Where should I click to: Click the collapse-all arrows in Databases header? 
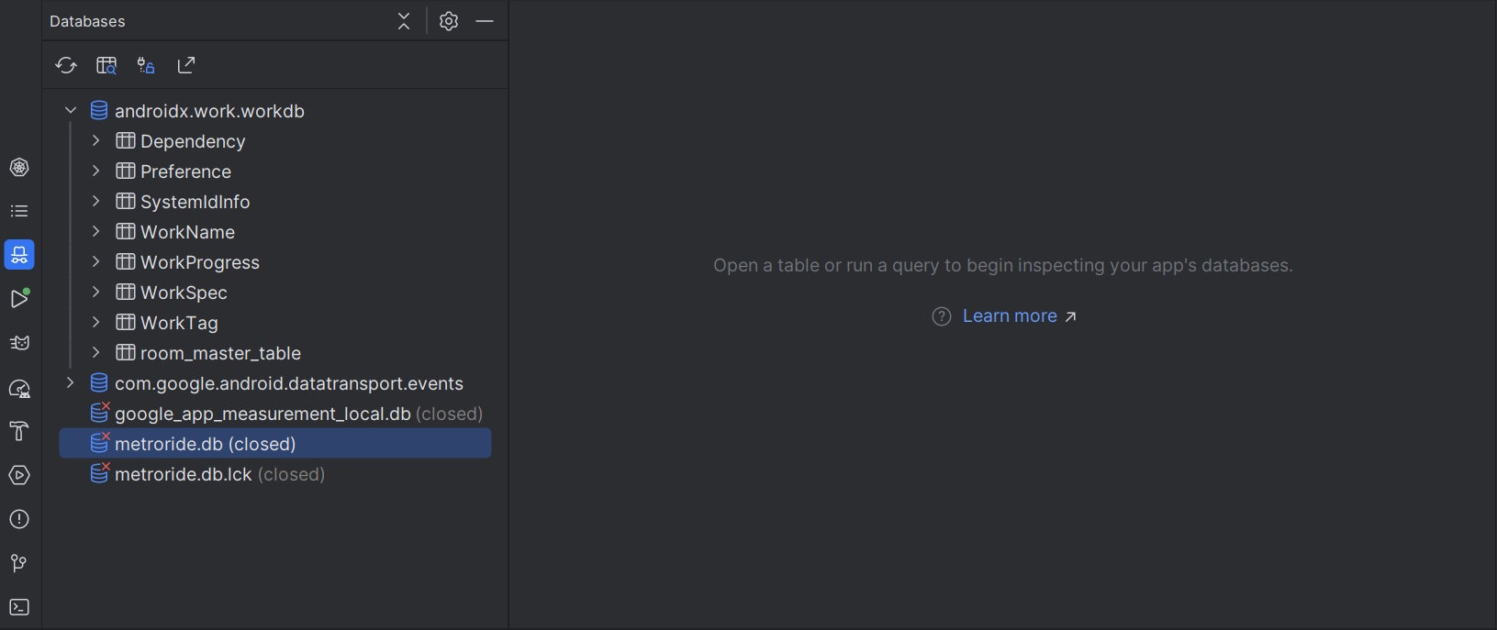[x=404, y=21]
